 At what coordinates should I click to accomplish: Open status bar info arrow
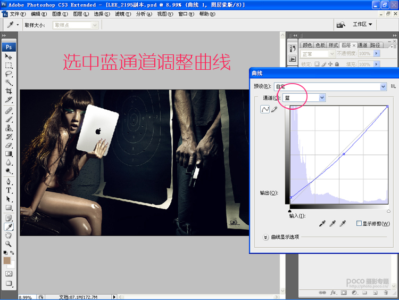click(114, 297)
